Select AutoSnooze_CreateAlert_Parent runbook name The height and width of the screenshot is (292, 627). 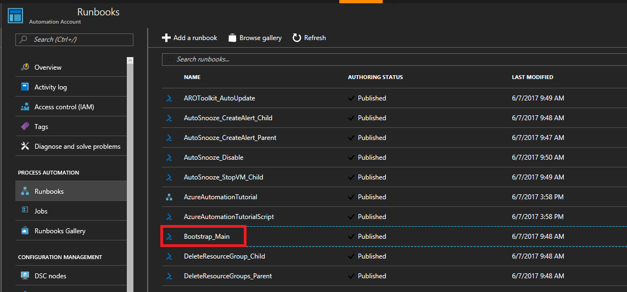click(x=230, y=138)
